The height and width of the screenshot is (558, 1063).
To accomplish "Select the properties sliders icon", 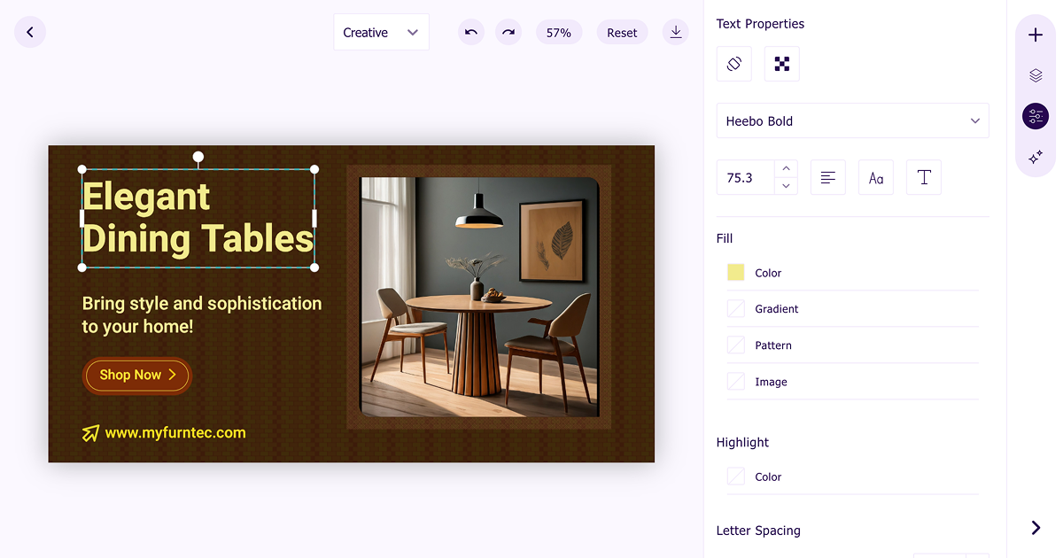I will (1036, 116).
